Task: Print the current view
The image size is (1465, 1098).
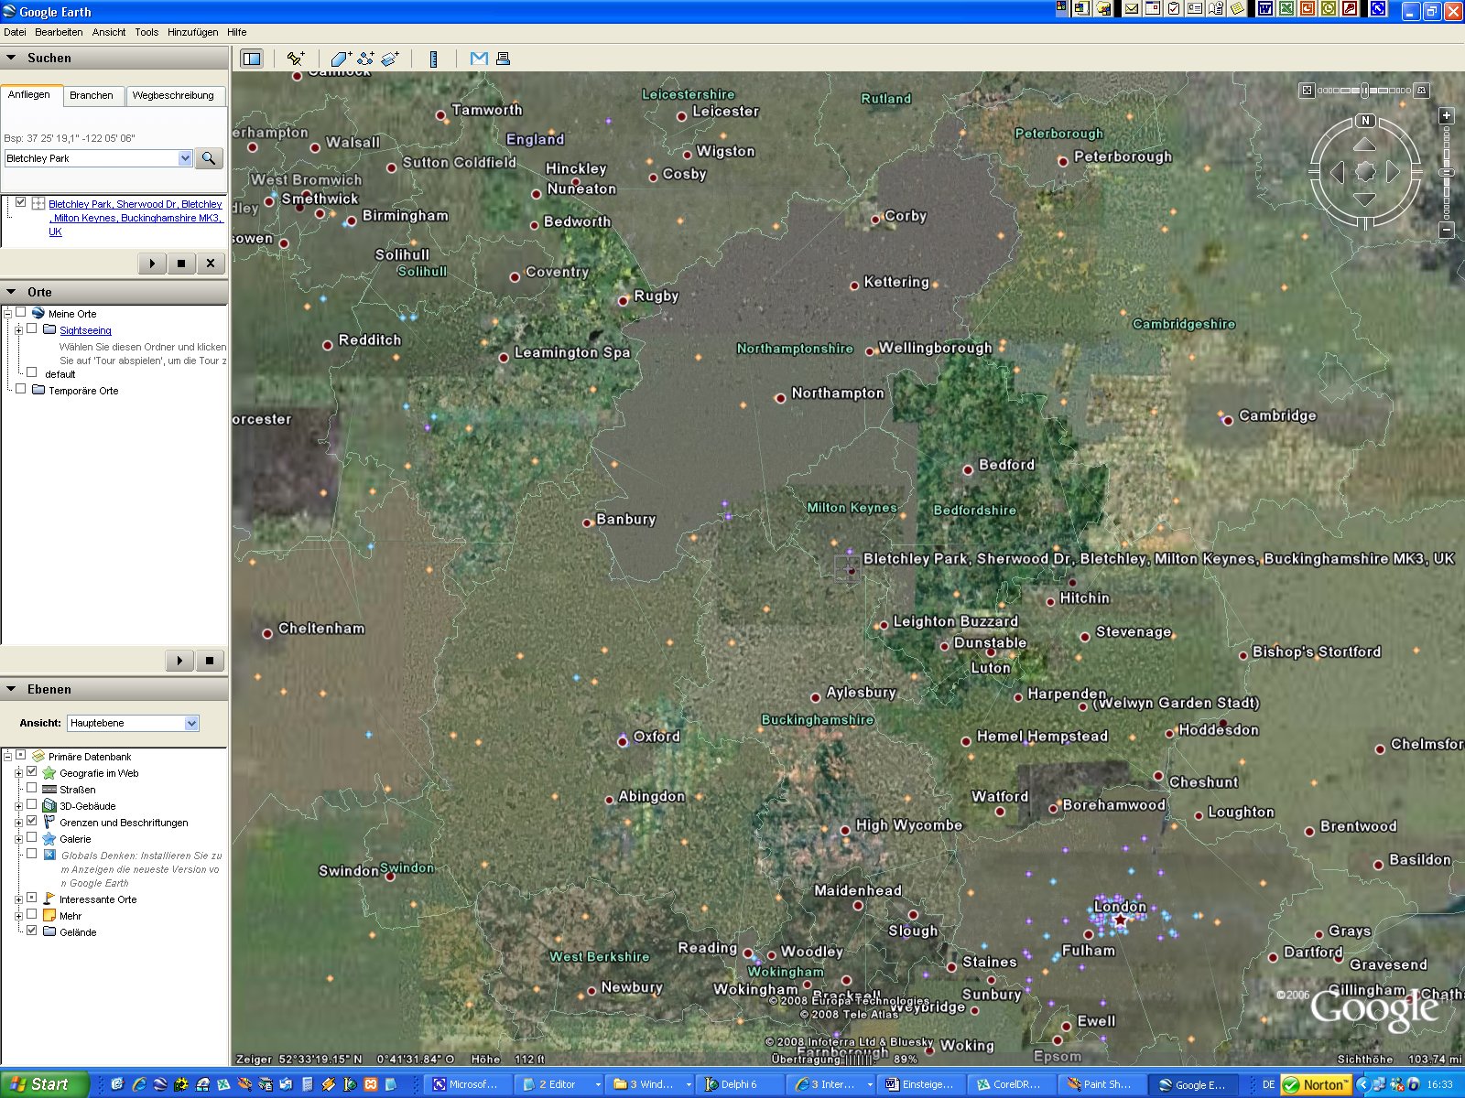Action: (x=503, y=59)
